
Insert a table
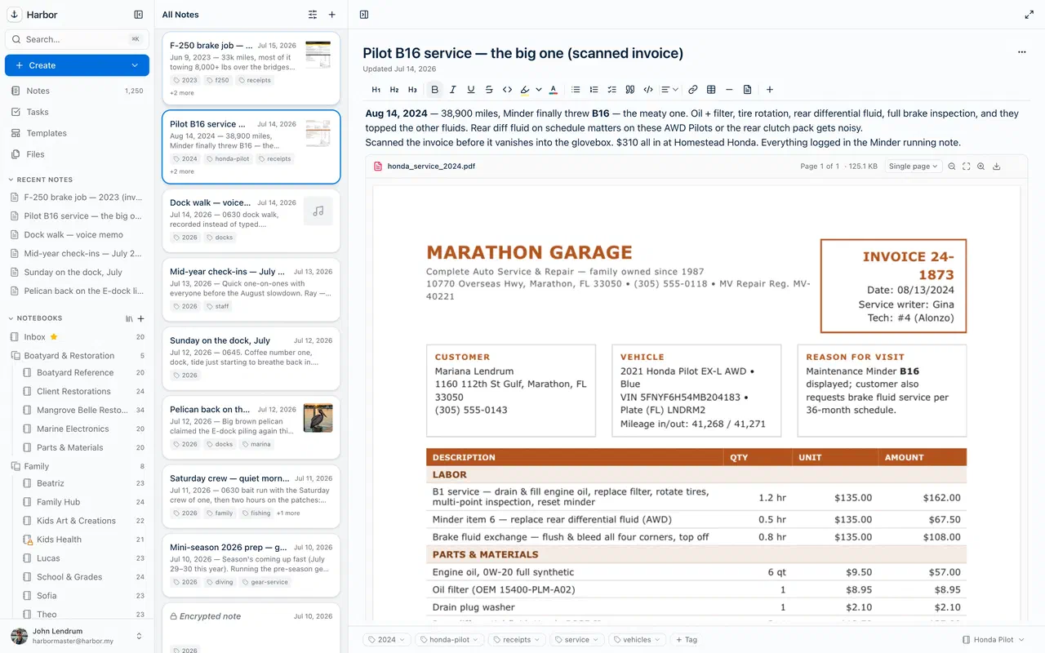(711, 90)
